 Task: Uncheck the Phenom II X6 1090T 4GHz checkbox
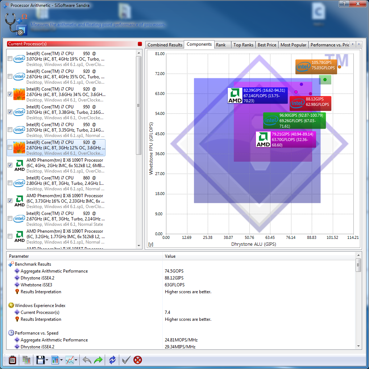(10, 165)
